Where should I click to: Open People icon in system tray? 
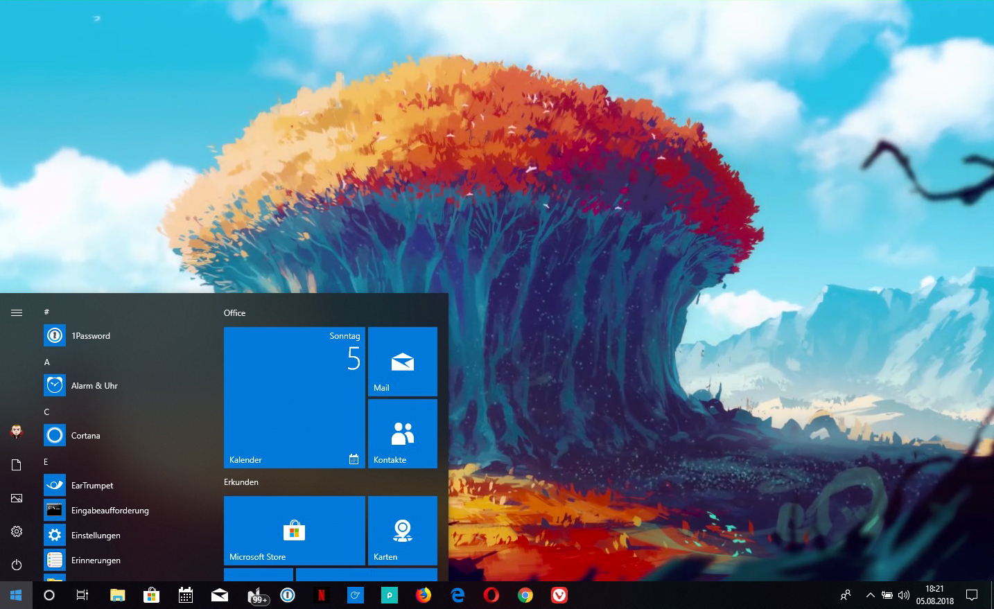(846, 595)
